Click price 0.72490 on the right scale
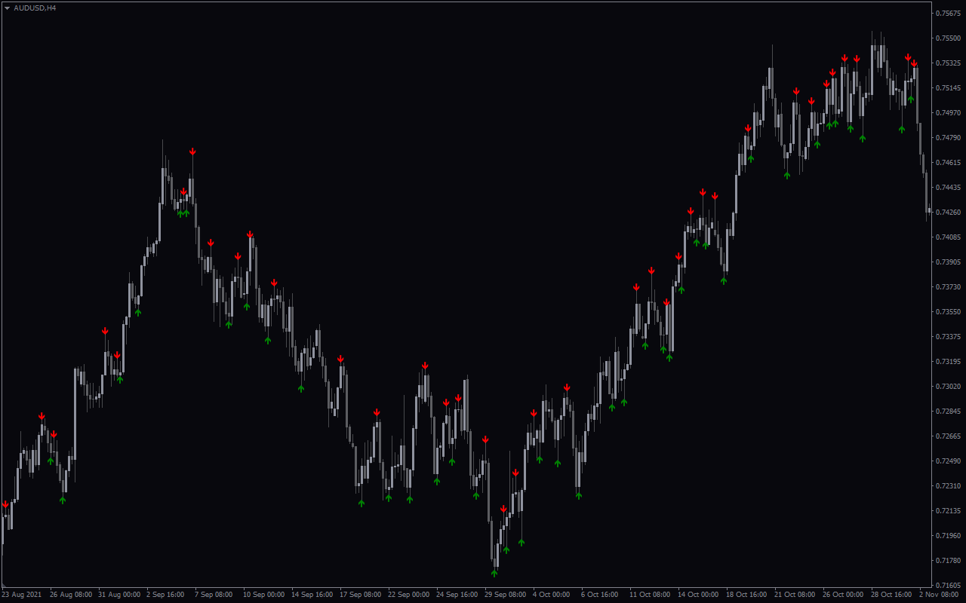Screen dimensions: 966x603 click(x=949, y=461)
